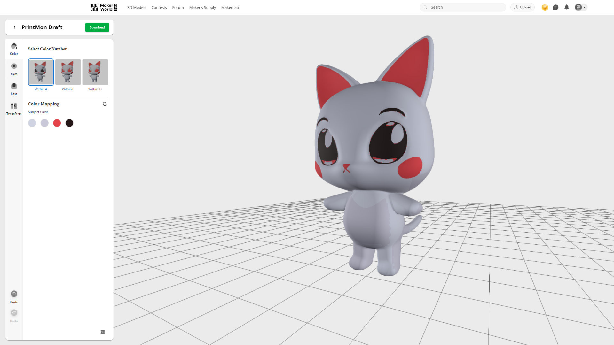Click the search magnifier icon
614x345 pixels.
pos(425,7)
